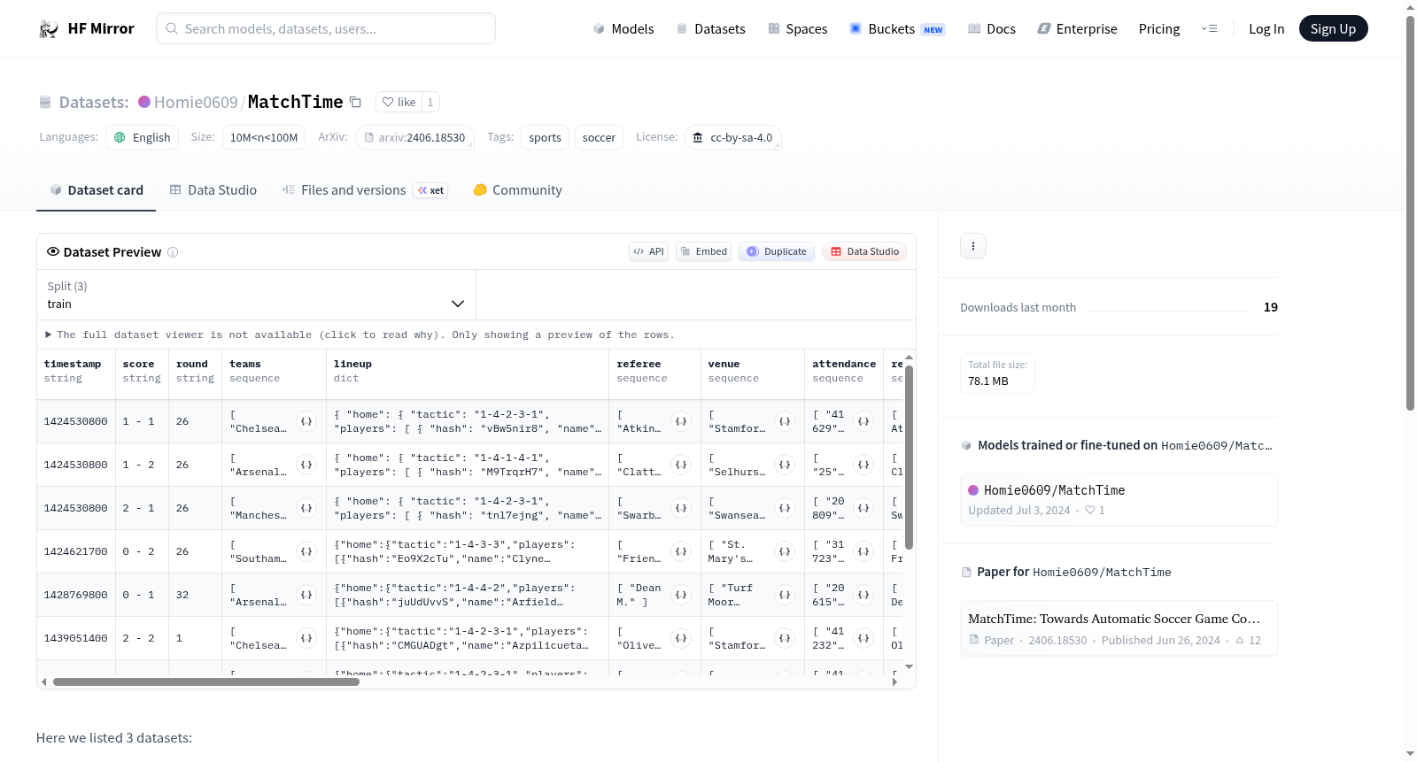This screenshot has height=762, width=1417.
Task: Expand attendance cell JSON for 31 723 row
Action: (x=863, y=551)
